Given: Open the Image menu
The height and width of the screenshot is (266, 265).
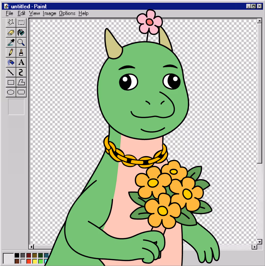Looking at the screenshot, I should point(49,13).
